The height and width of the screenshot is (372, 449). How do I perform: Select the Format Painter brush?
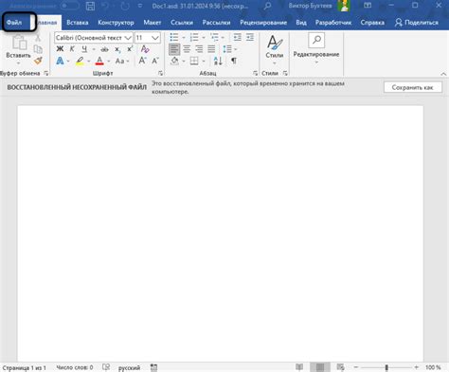[x=38, y=61]
